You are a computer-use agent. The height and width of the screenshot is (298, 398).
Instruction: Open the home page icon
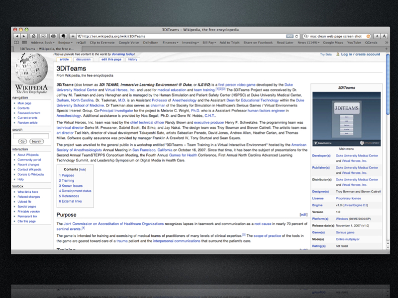pyautogui.click(x=33, y=36)
